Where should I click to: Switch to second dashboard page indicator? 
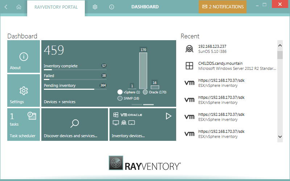click(x=148, y=105)
